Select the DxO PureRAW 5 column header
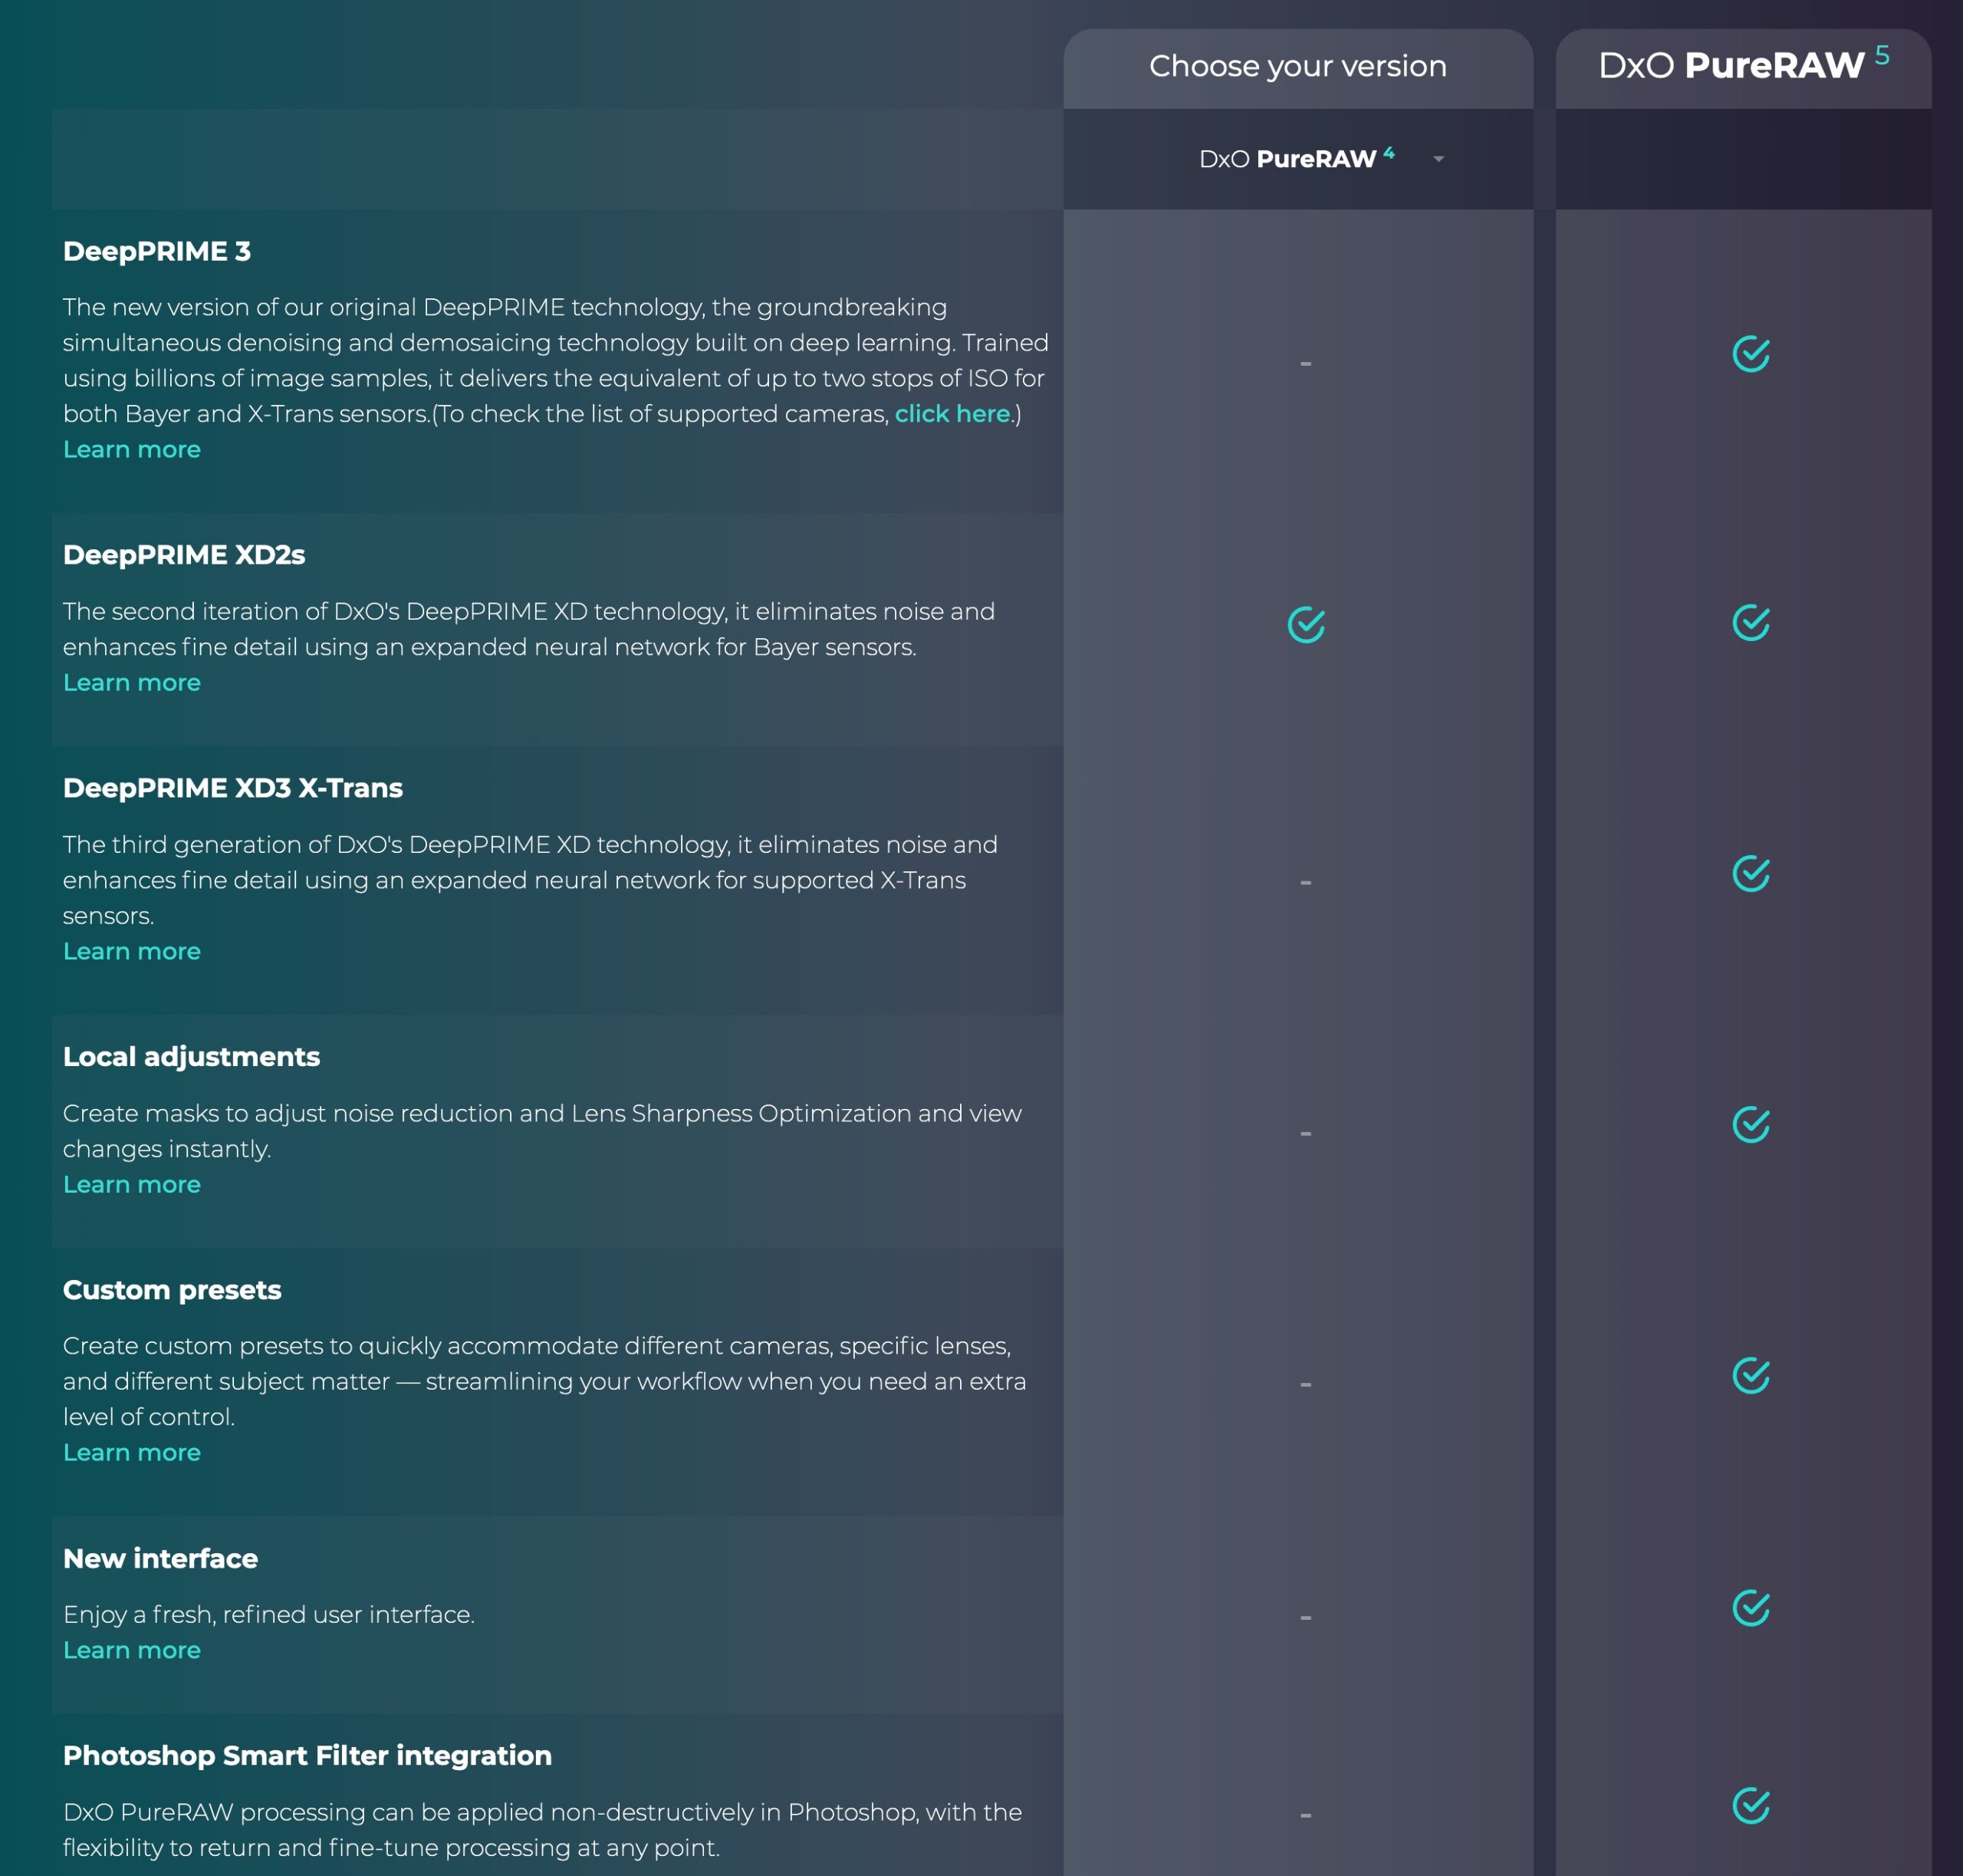The width and height of the screenshot is (1963, 1876). coord(1742,66)
